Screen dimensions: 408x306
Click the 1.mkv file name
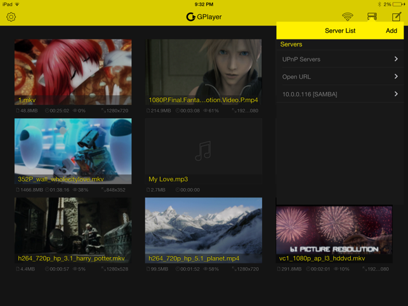[27, 100]
